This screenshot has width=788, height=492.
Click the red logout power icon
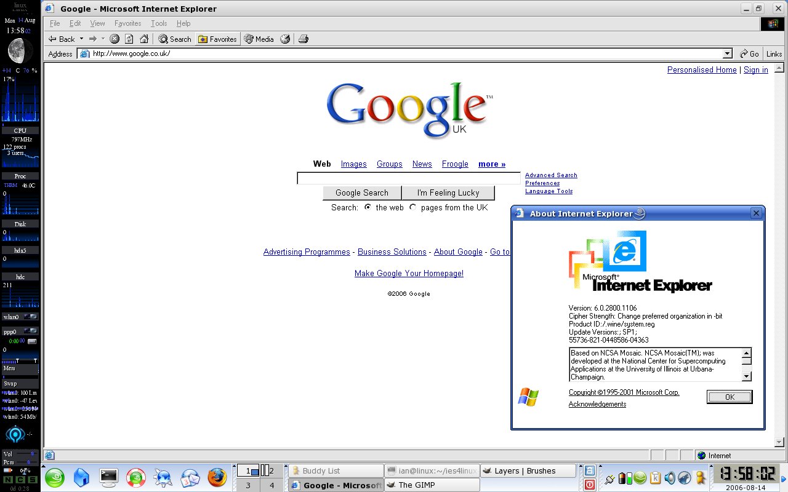click(x=589, y=485)
